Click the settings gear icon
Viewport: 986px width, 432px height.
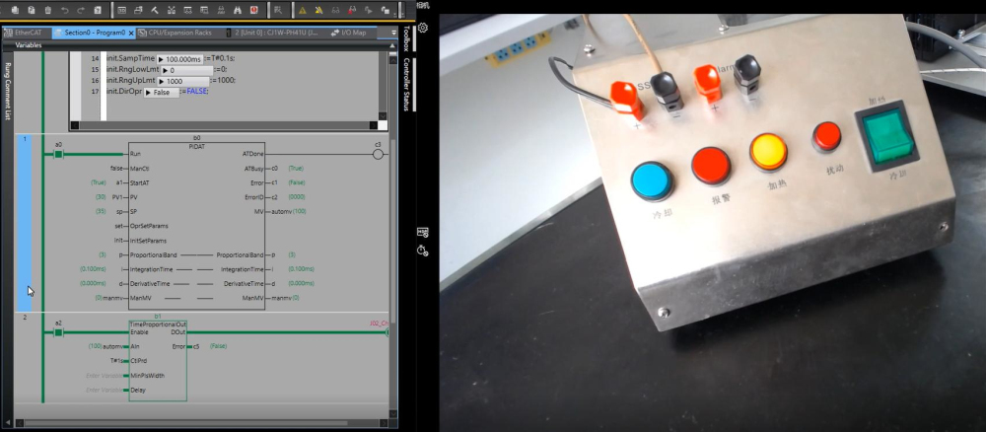(423, 28)
